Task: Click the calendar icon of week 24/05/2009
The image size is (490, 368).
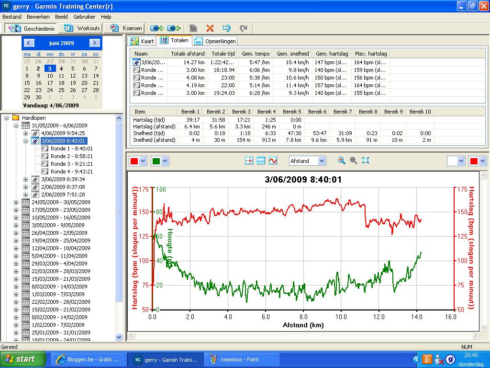Action: 26,203
